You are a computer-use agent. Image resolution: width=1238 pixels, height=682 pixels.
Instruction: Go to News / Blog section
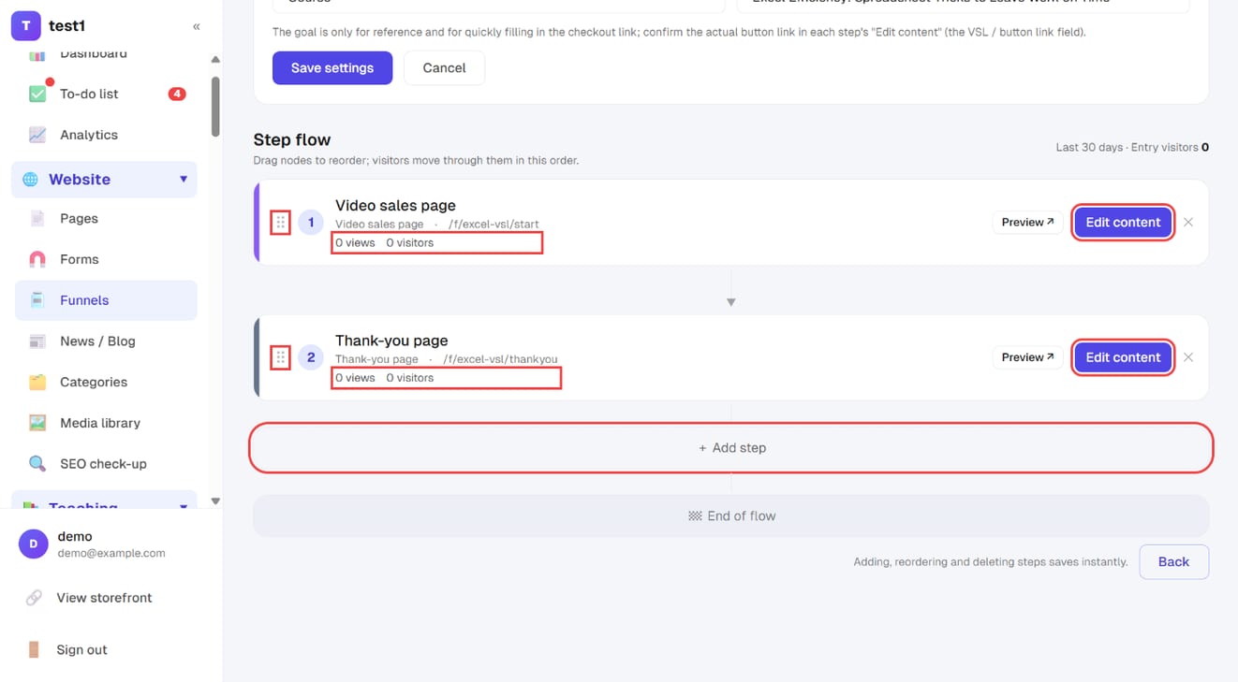[106, 341]
